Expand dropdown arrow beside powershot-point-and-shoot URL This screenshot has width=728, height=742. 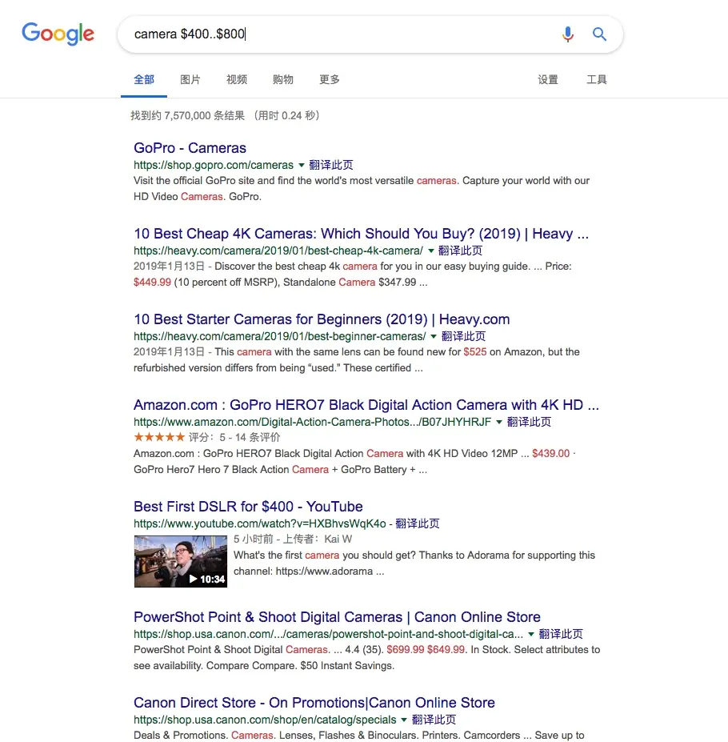(x=531, y=634)
